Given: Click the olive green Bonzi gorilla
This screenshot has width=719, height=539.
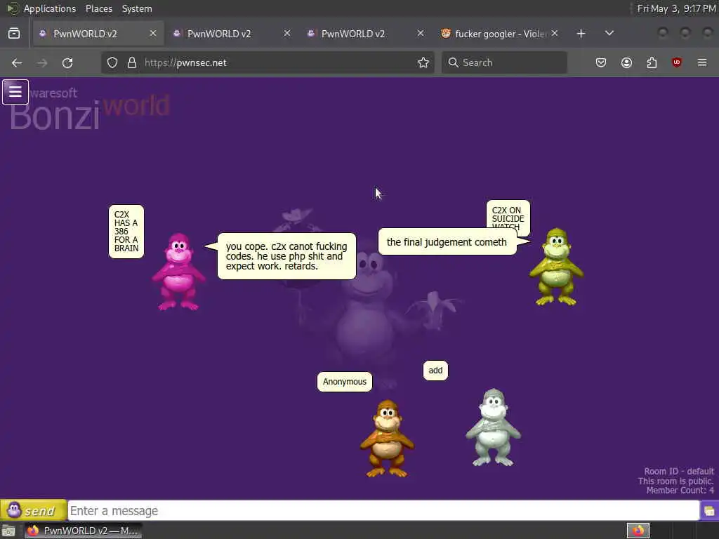Looking at the screenshot, I should click(x=556, y=267).
